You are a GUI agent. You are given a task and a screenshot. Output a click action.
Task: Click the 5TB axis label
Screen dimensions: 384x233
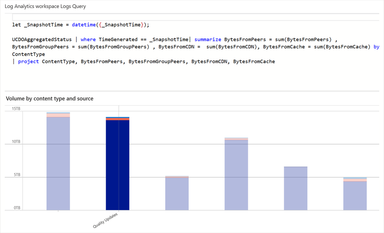(x=17, y=175)
